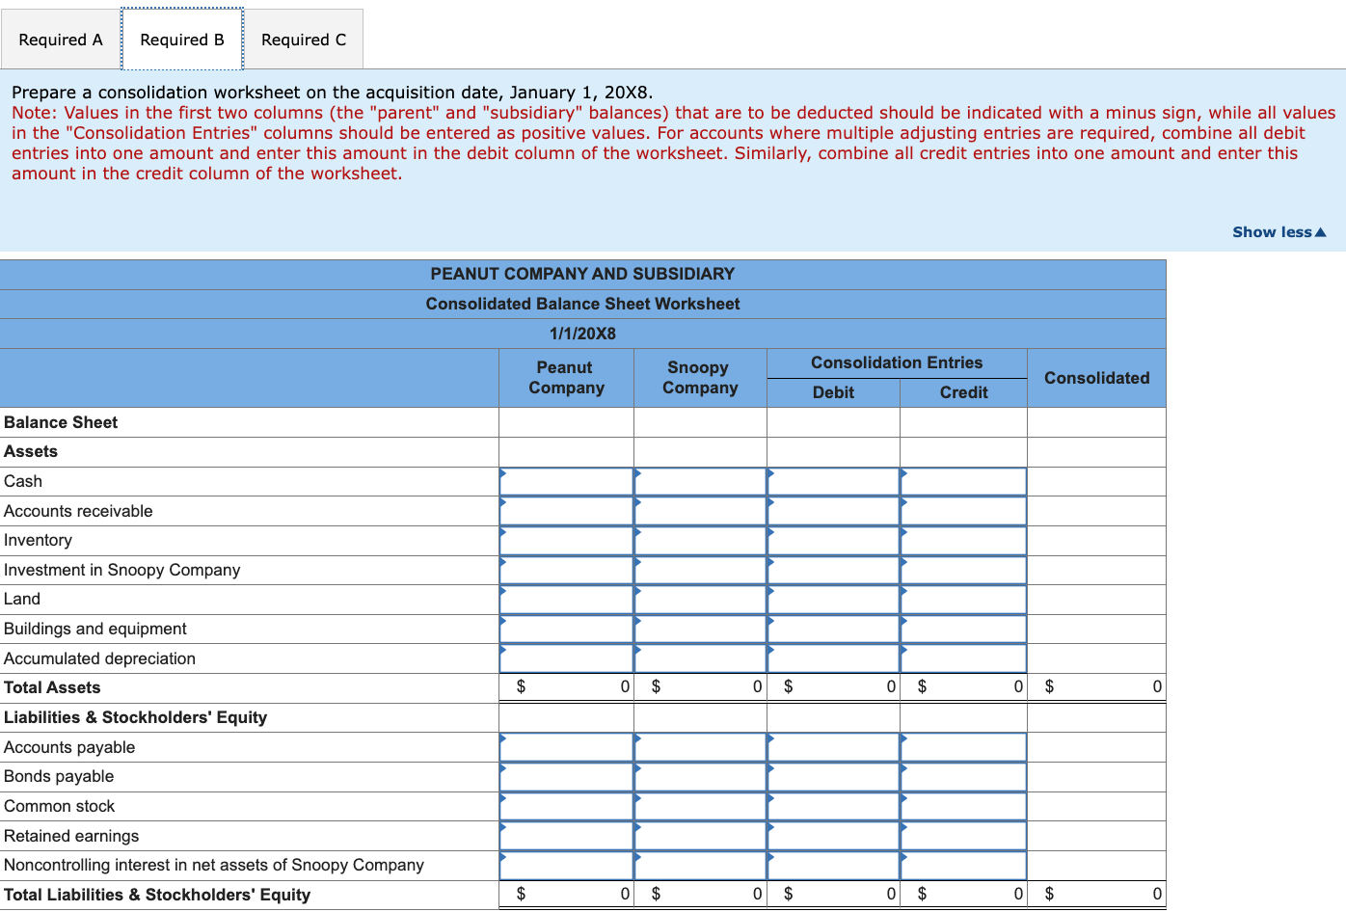1346x912 pixels.
Task: Open the Required C tab
Action: pyautogui.click(x=304, y=40)
